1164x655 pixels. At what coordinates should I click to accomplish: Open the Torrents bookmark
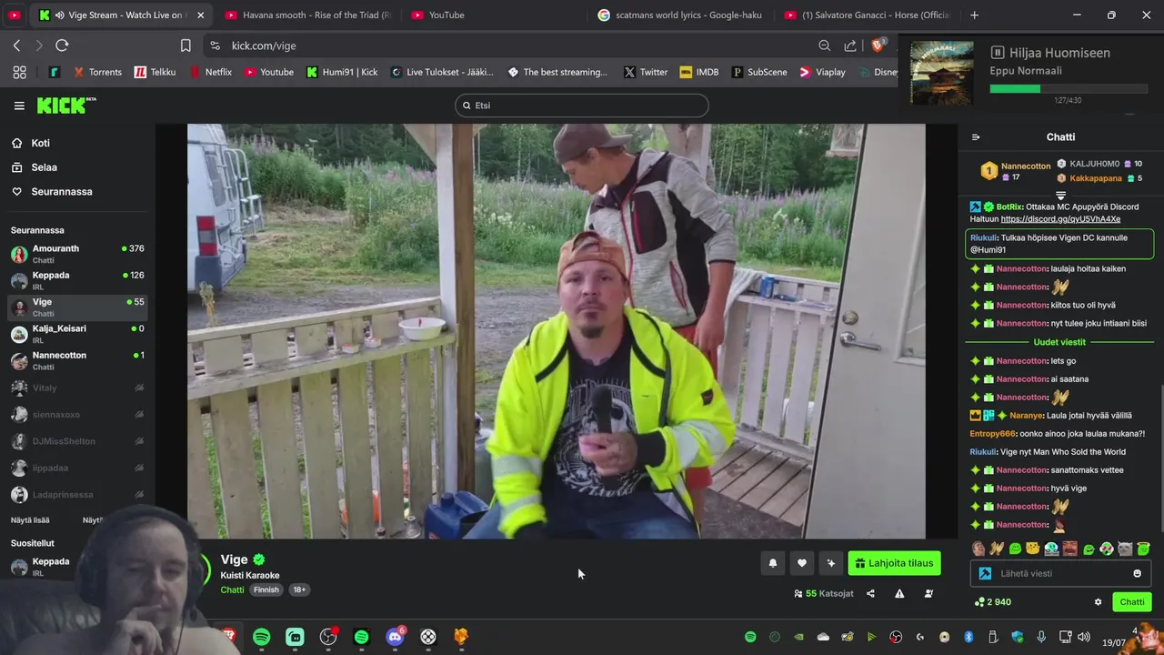(x=97, y=72)
